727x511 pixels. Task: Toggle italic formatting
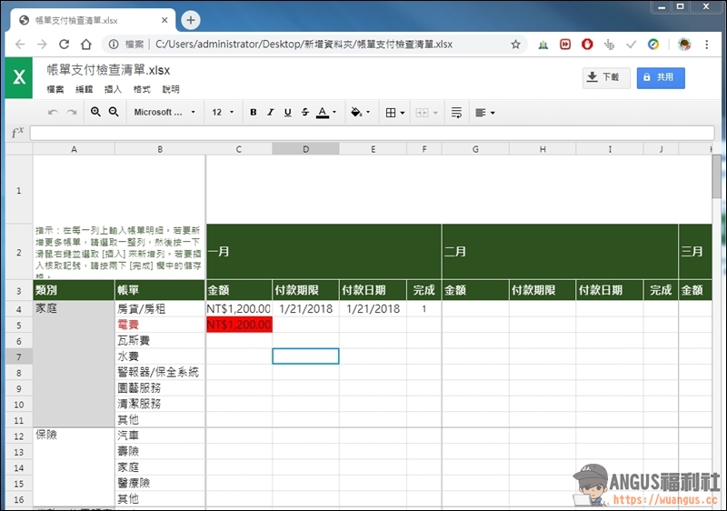coord(271,112)
